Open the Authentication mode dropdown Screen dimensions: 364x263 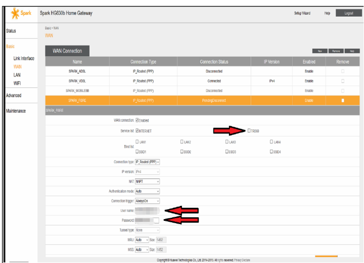(147, 191)
